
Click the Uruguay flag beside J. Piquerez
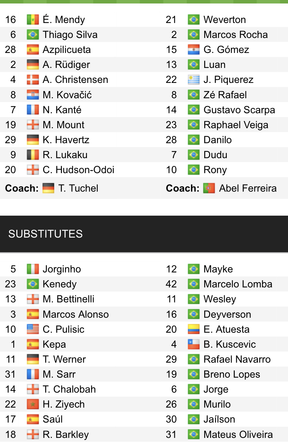193,80
